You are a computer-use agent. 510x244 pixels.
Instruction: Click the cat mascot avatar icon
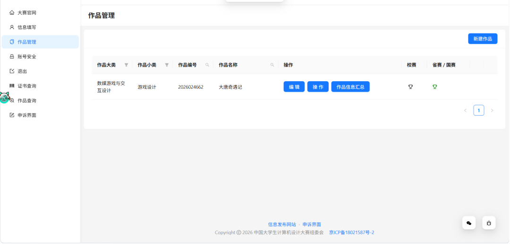click(5, 97)
